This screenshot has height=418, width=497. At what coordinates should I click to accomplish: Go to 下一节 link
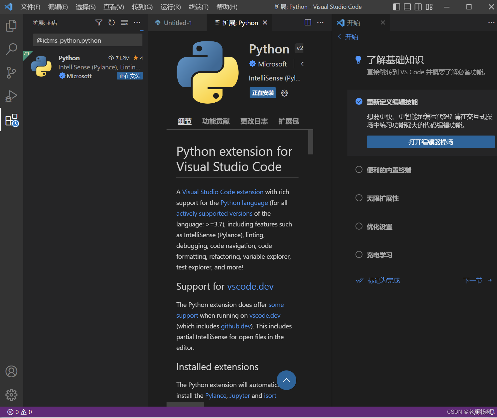[x=477, y=281]
